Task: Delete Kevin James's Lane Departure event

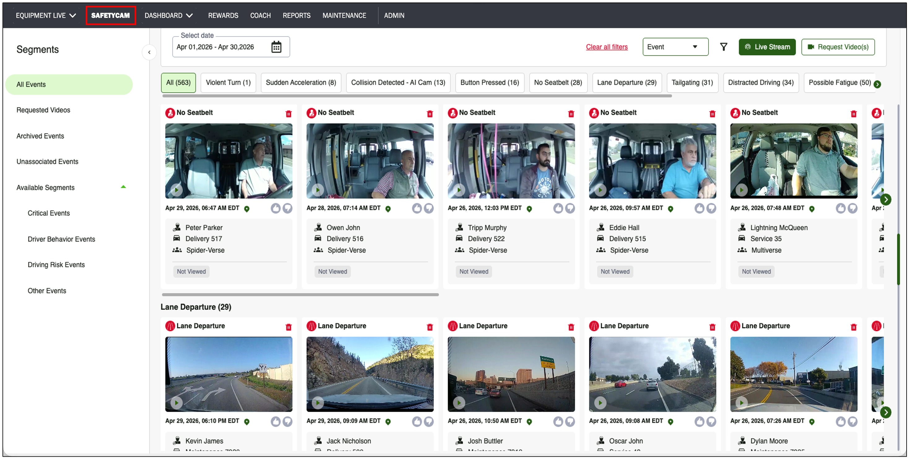Action: tap(288, 327)
